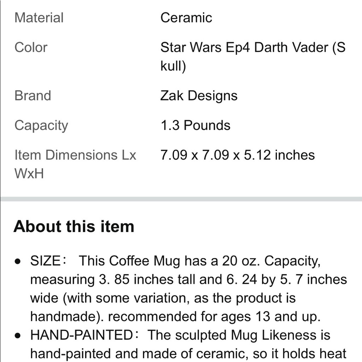Screen dimensions: 362x362
Task: Click the Capacity label
Action: coord(41,126)
